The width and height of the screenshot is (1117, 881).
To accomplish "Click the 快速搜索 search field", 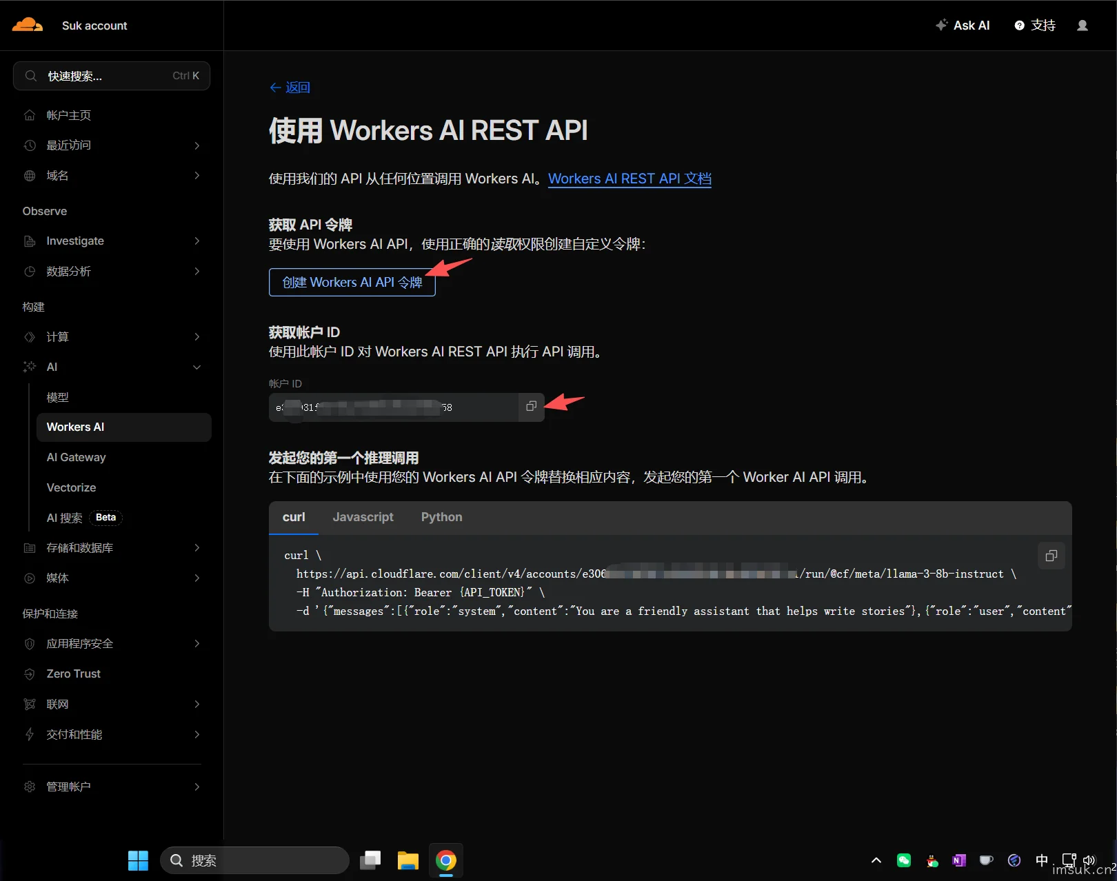I will click(x=112, y=76).
